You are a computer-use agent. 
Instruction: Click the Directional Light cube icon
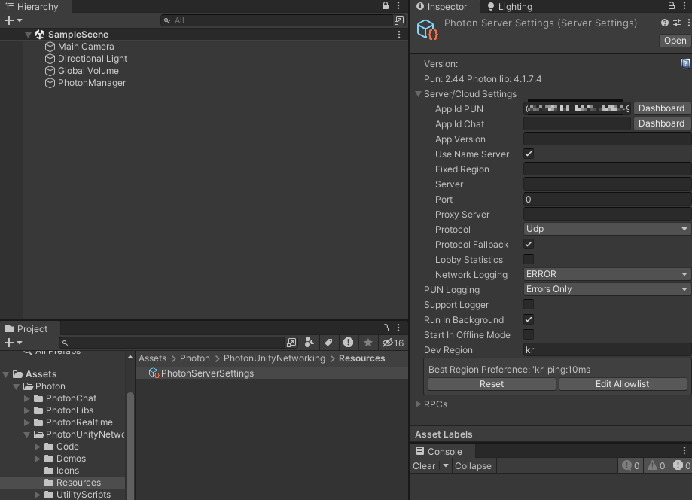[50, 59]
